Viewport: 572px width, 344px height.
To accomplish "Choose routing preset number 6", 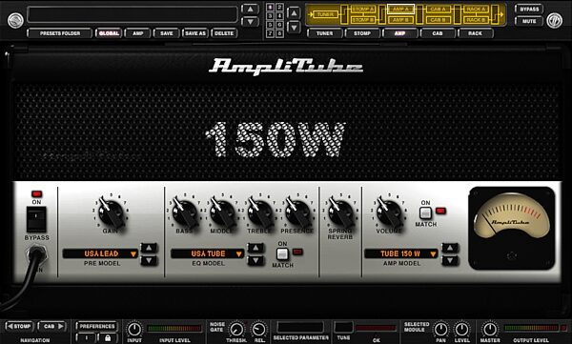I will [x=279, y=25].
